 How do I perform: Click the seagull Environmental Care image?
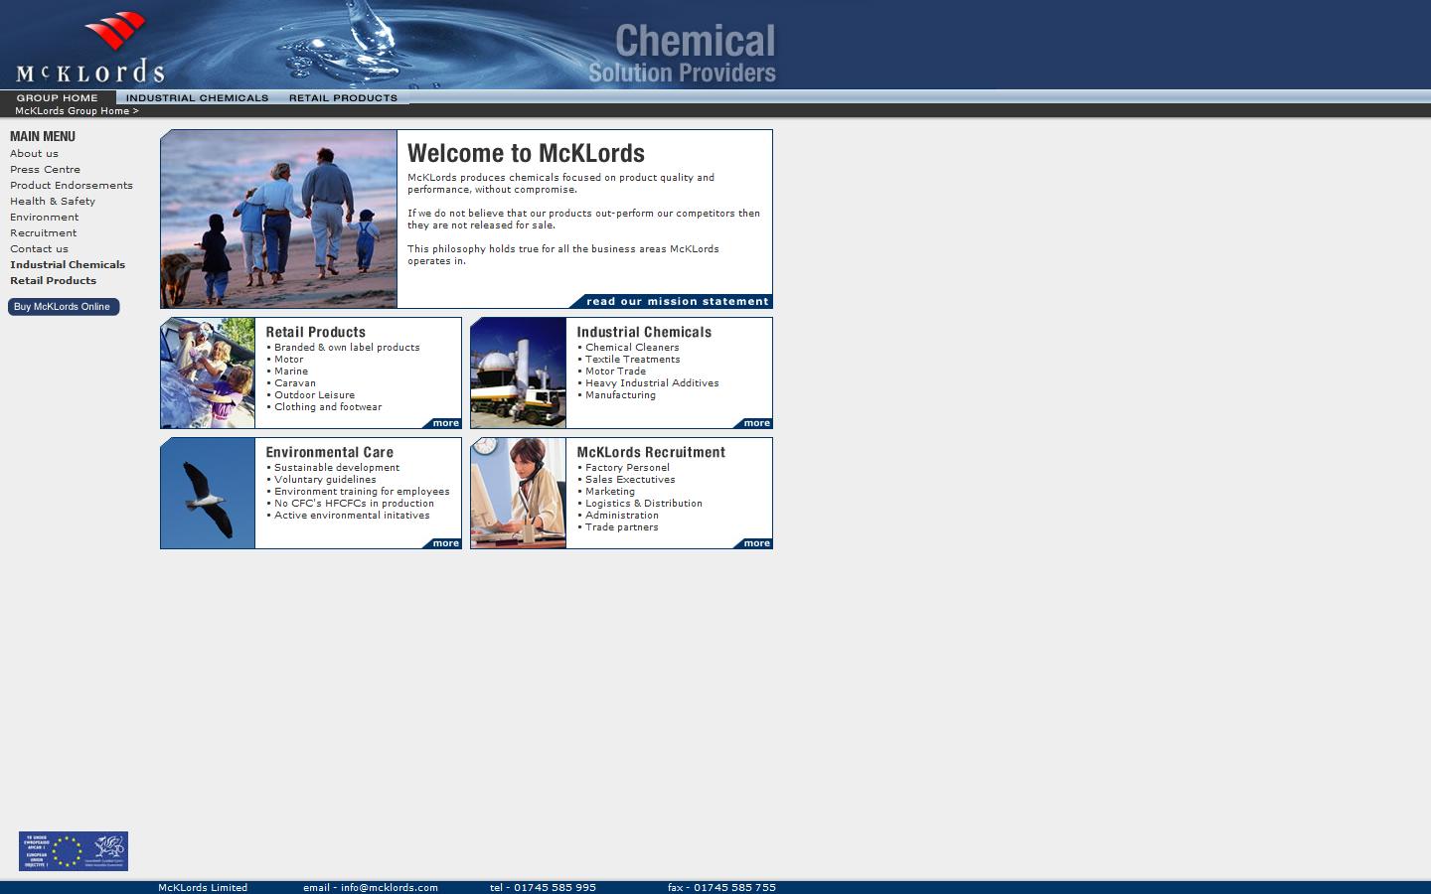point(207,493)
